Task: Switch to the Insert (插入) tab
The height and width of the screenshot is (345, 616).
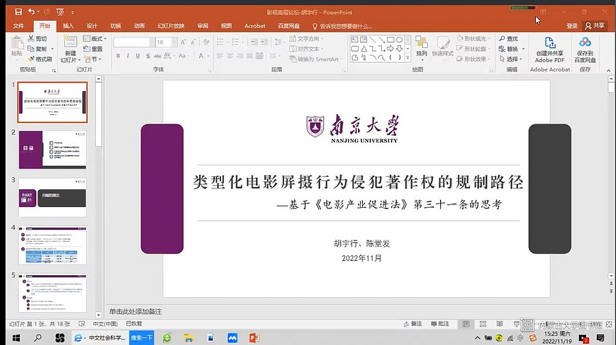Action: [68, 26]
